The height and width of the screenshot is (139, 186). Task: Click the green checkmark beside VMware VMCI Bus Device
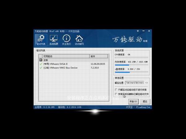click(41, 68)
